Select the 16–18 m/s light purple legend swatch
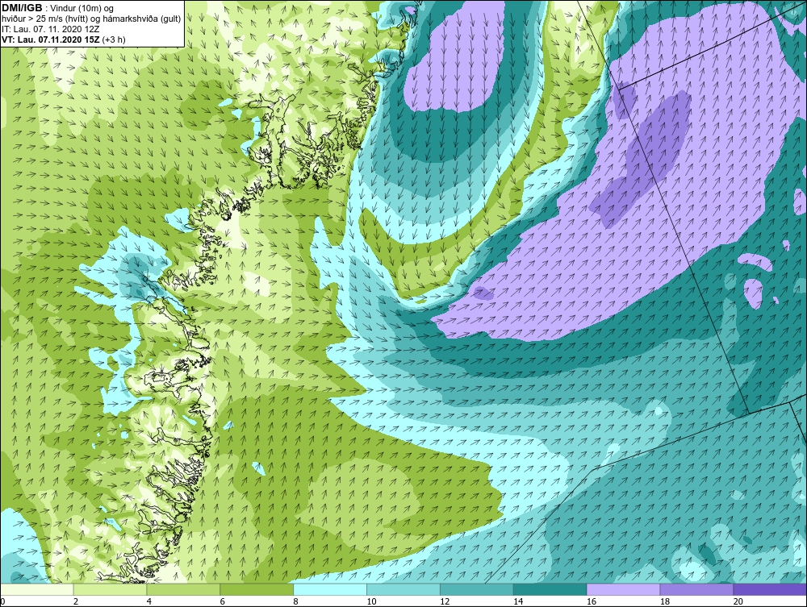Screen dimensions: 807x607 (623, 589)
